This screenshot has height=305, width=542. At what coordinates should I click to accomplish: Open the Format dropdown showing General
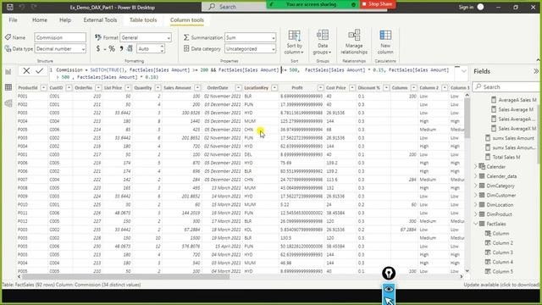[x=146, y=37]
